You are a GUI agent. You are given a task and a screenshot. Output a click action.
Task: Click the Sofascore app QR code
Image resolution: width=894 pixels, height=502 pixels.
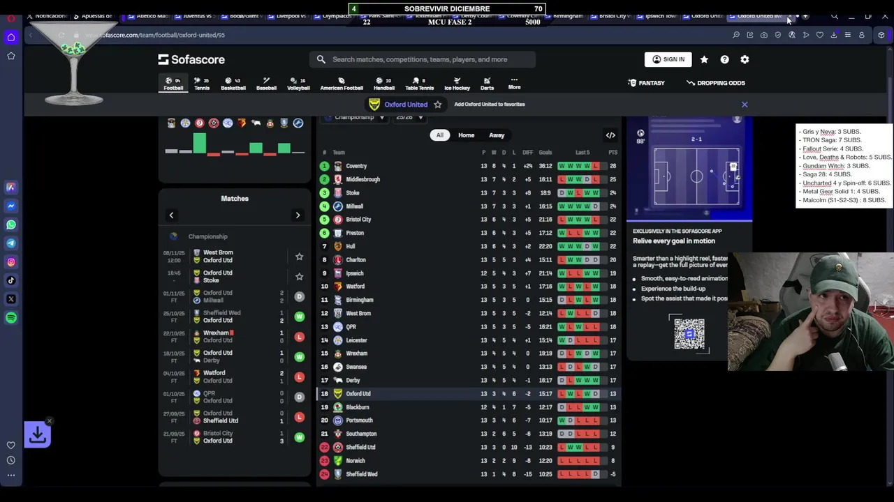click(x=689, y=334)
